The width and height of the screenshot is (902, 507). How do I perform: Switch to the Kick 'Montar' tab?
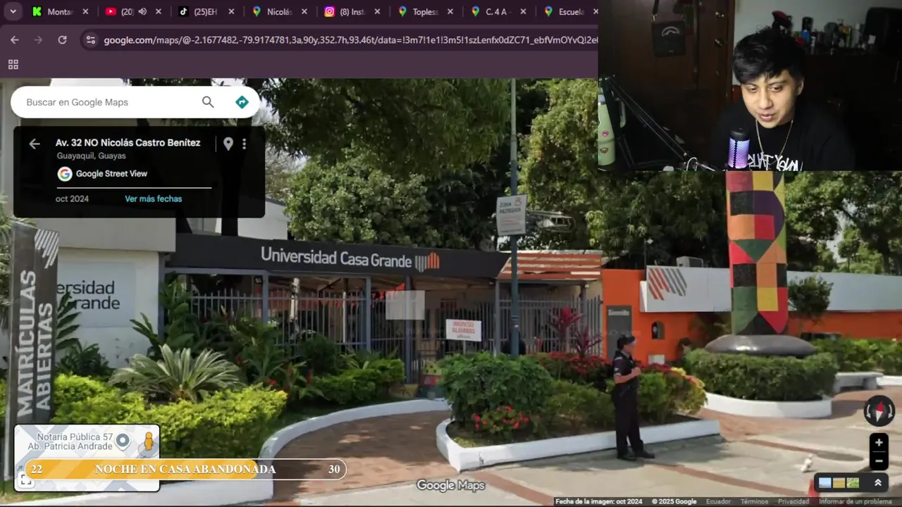click(60, 11)
